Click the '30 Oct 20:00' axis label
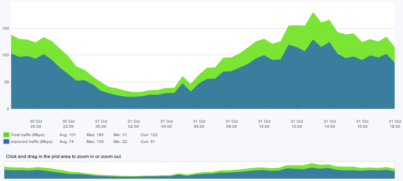Image resolution: width=403 pixels, height=181 pixels. coord(36,124)
